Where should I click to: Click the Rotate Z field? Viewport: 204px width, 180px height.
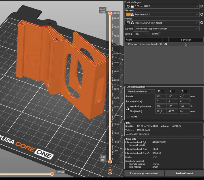click(184, 101)
